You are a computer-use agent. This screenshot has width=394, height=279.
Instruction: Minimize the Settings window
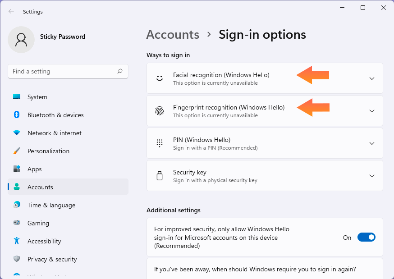click(x=342, y=8)
